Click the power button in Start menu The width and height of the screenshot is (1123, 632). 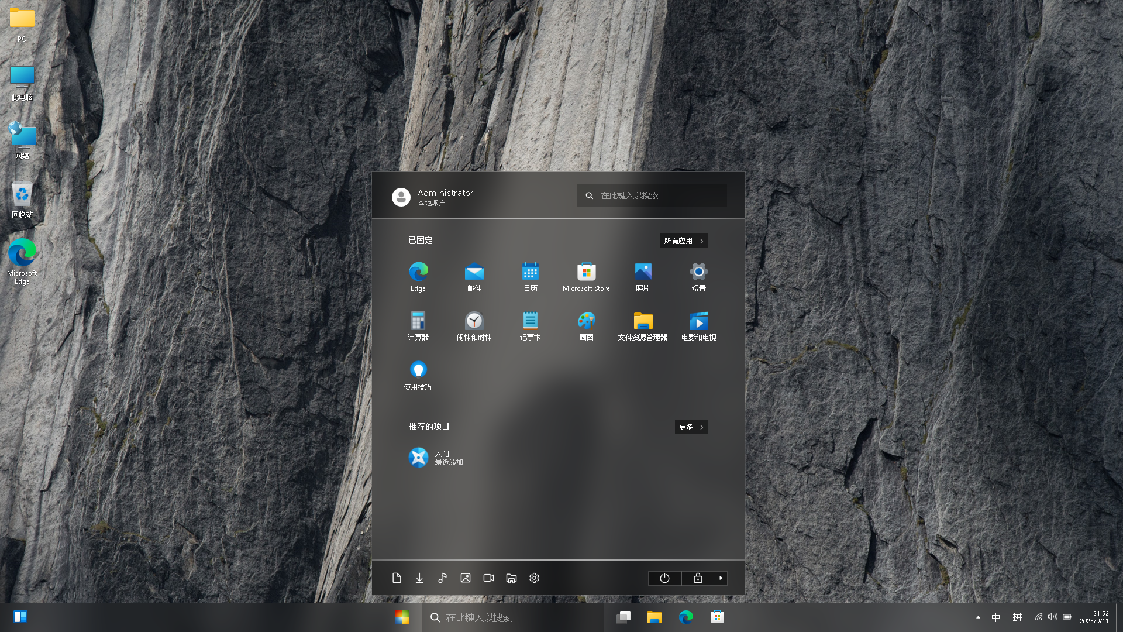664,578
